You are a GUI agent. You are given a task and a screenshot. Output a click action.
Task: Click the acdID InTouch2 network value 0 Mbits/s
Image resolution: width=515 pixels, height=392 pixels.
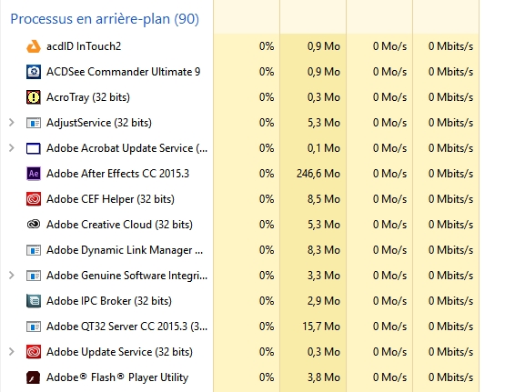450,46
